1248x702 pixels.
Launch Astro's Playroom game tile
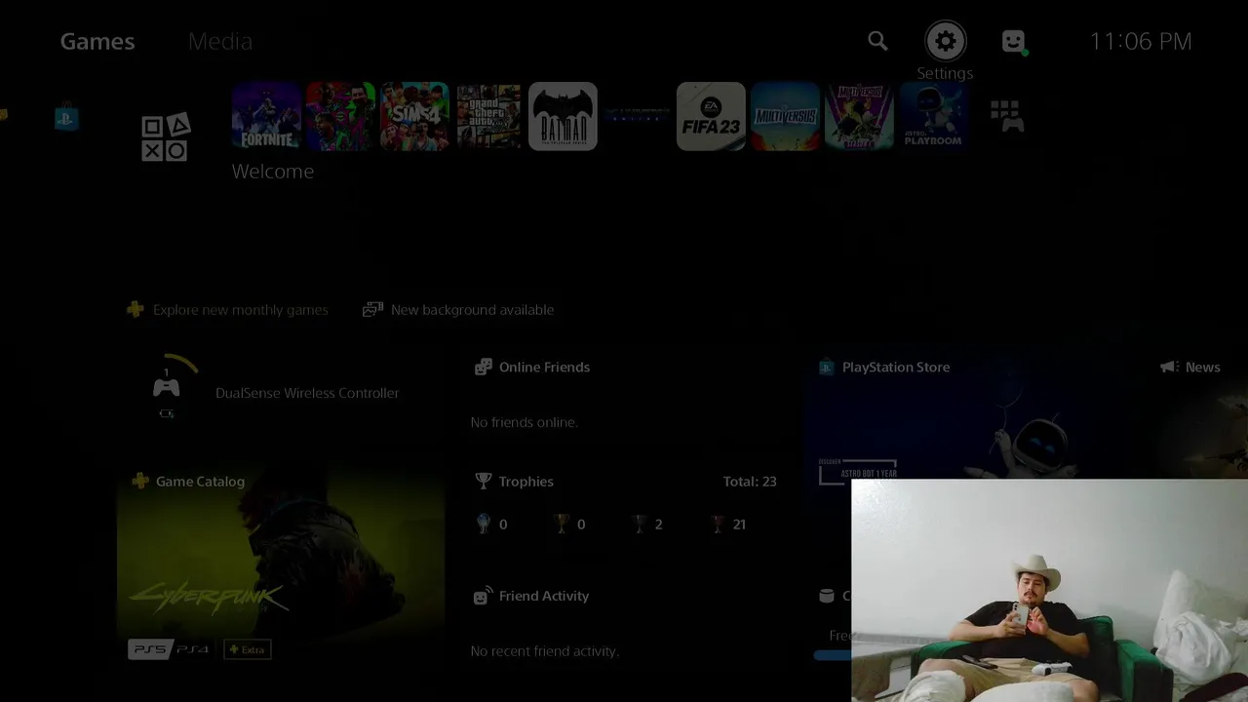(933, 116)
